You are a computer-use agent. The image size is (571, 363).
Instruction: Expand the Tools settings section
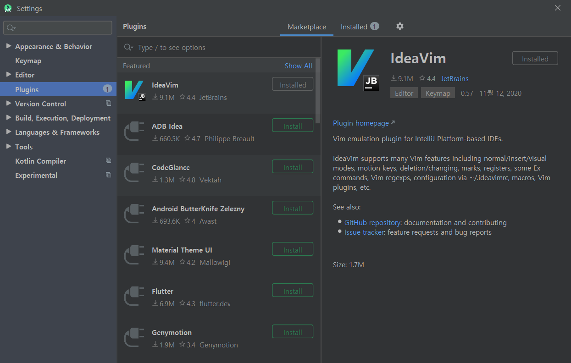(8, 147)
